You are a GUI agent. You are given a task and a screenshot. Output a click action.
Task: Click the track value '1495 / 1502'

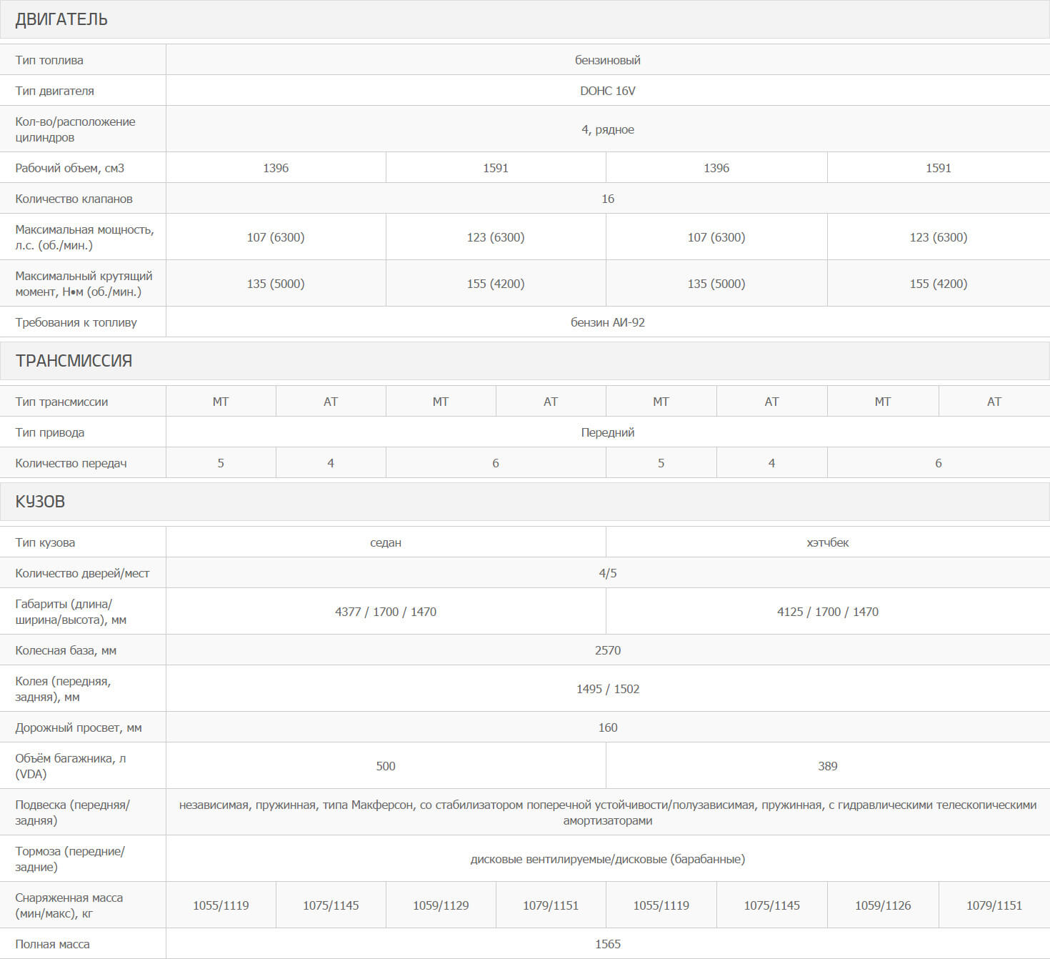608,689
